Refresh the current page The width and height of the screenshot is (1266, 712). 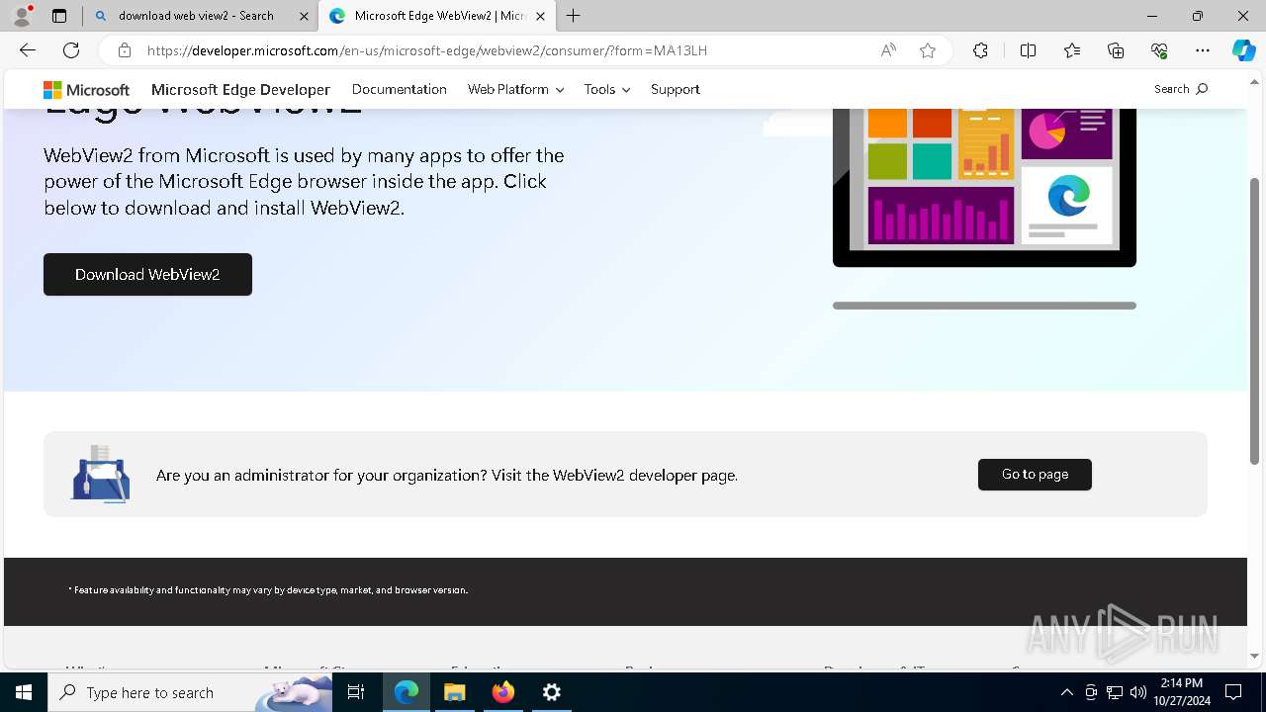coord(71,50)
